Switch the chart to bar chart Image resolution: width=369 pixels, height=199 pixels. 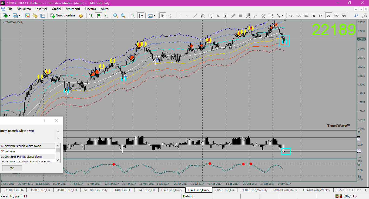91,16
